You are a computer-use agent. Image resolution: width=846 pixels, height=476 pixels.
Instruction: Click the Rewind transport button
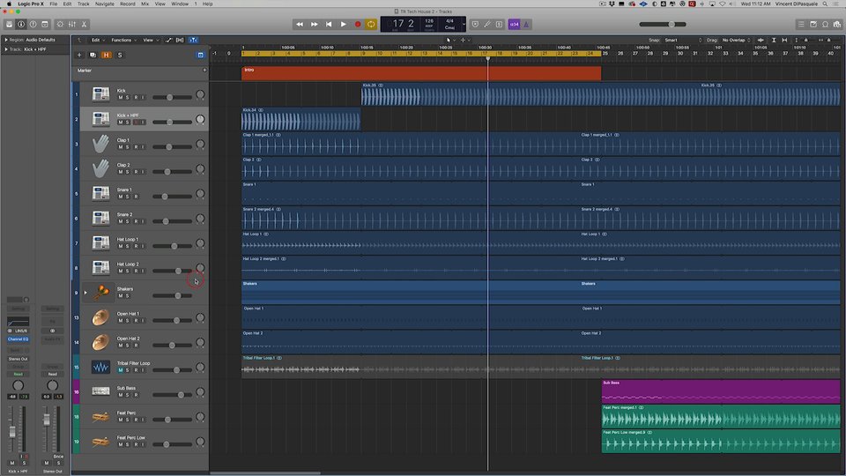300,25
